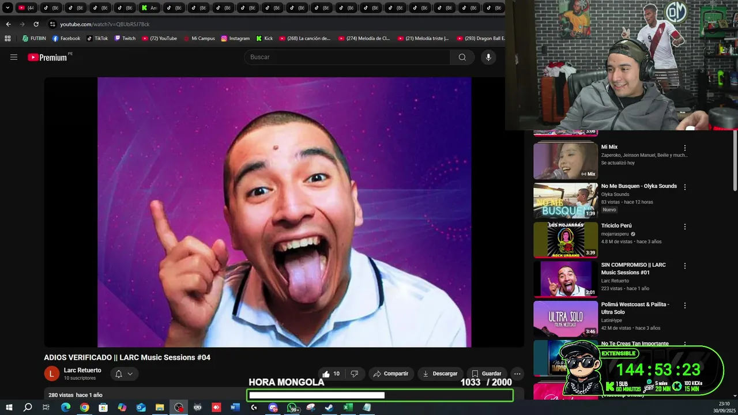Open OBS Studio from the taskbar
Viewport: 738px width, 415px height.
(x=179, y=408)
